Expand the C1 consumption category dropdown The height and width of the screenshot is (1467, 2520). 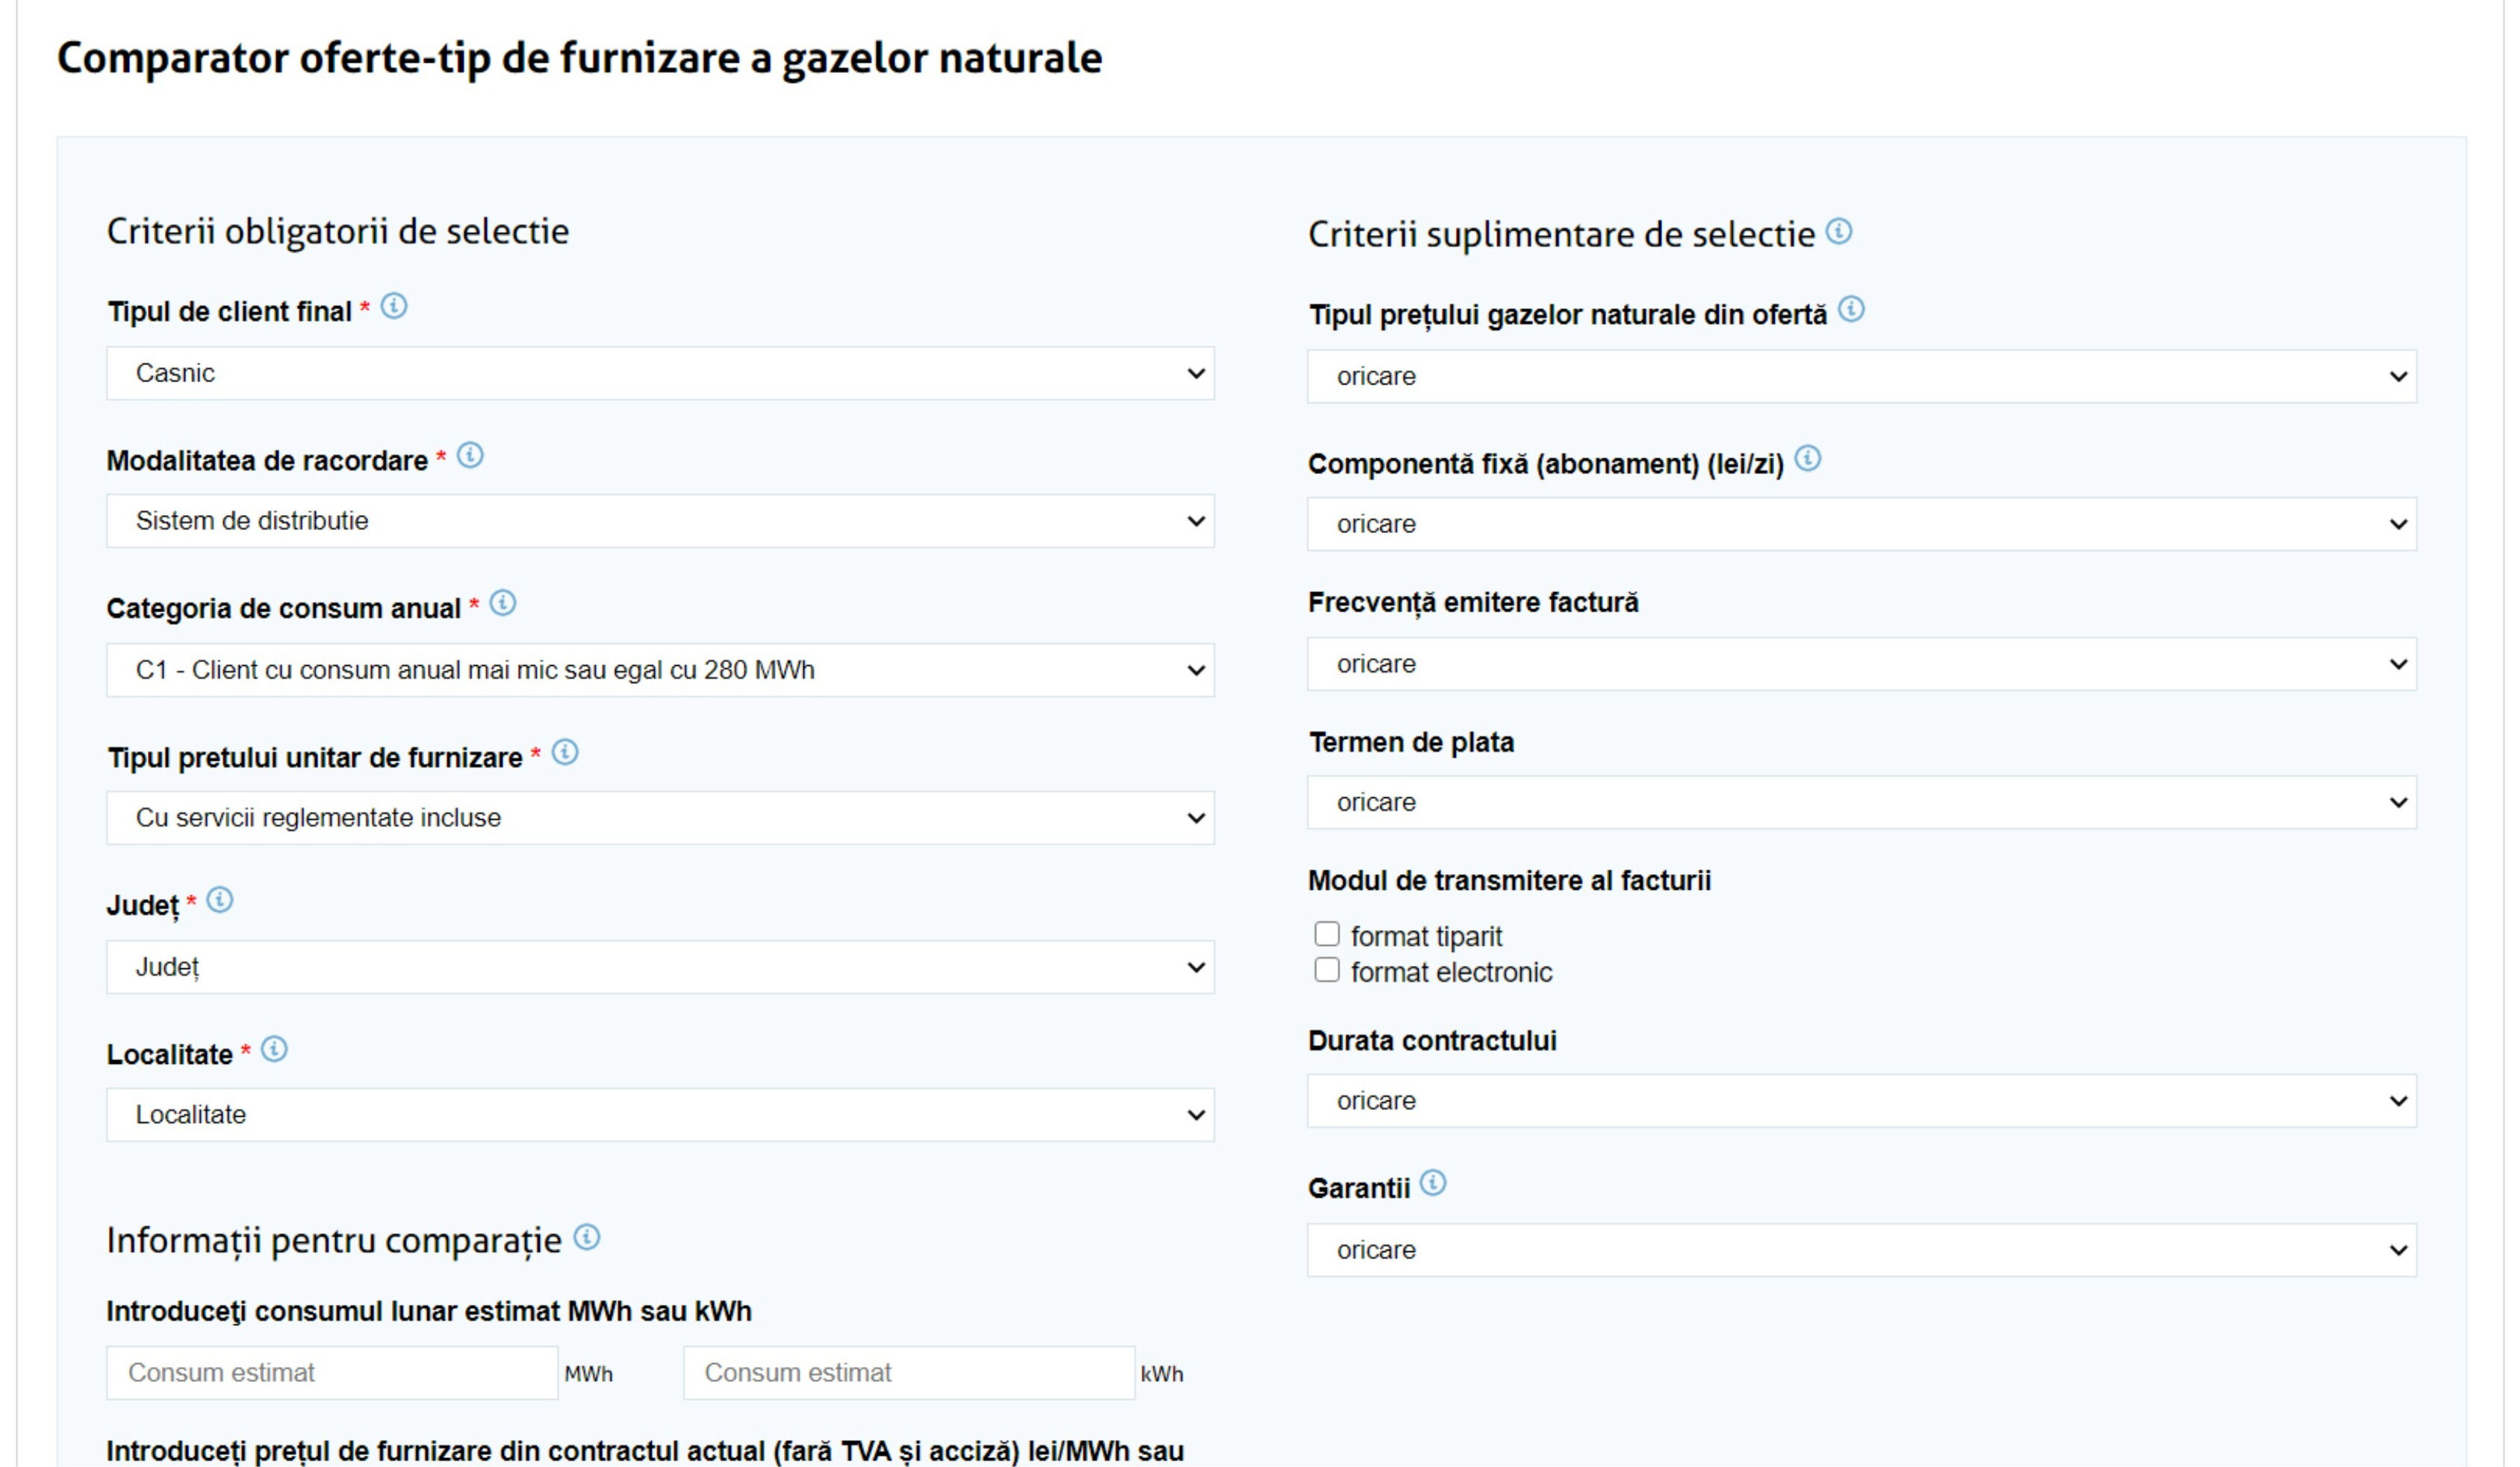pos(661,670)
